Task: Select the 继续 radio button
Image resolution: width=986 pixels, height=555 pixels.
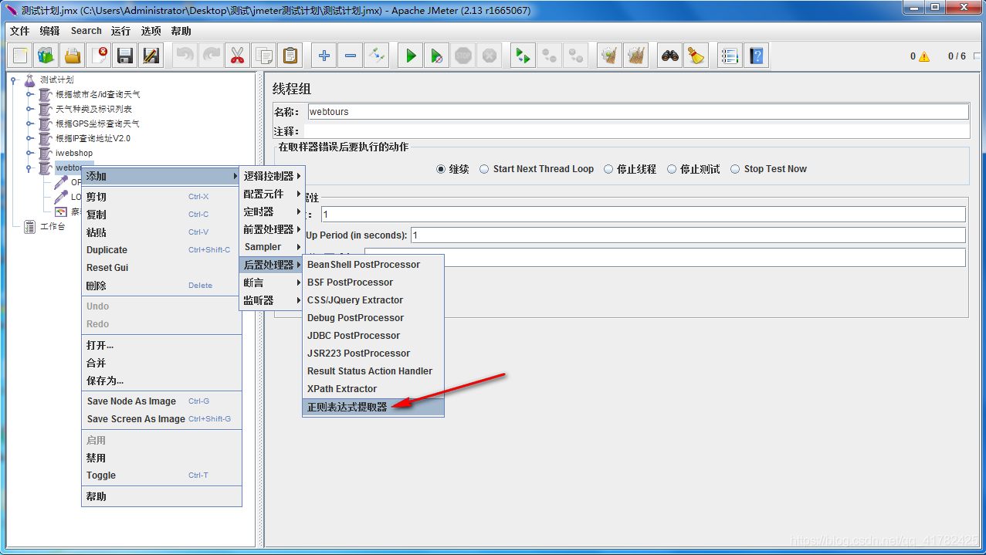Action: [441, 169]
